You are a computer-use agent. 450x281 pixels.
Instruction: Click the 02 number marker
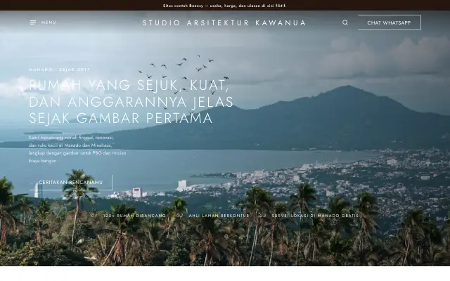[180, 216]
